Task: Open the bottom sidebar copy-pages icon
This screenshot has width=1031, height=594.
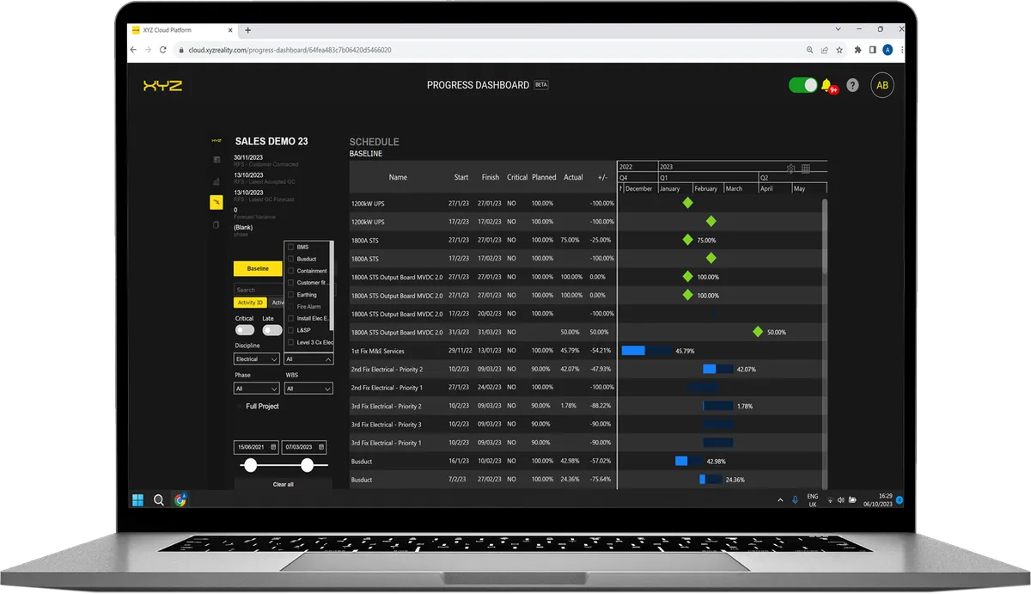Action: point(217,224)
